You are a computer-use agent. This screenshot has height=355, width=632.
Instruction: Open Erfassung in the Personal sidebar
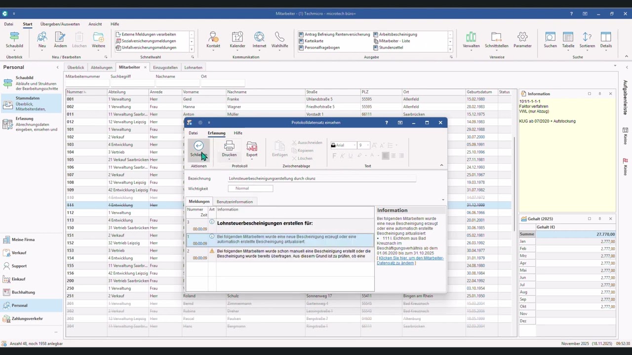pos(32,124)
